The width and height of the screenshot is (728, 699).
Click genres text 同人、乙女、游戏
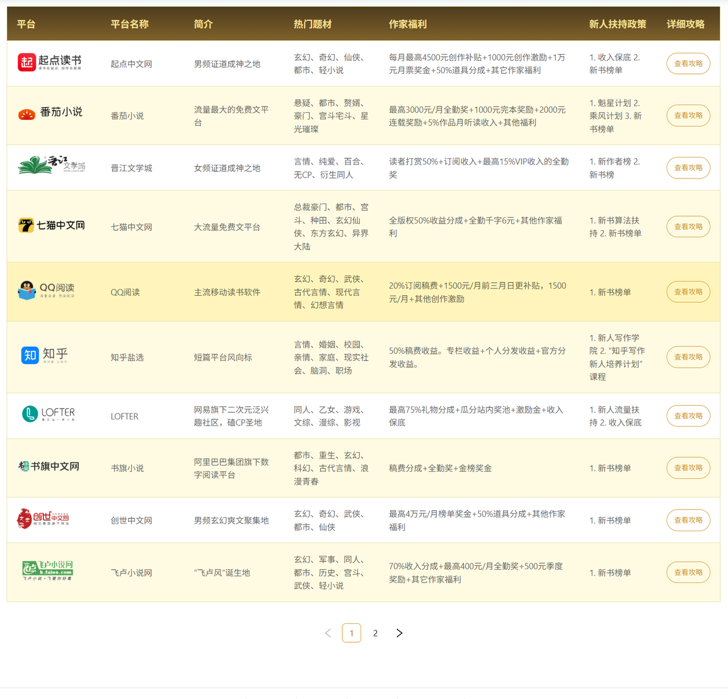pos(329,410)
